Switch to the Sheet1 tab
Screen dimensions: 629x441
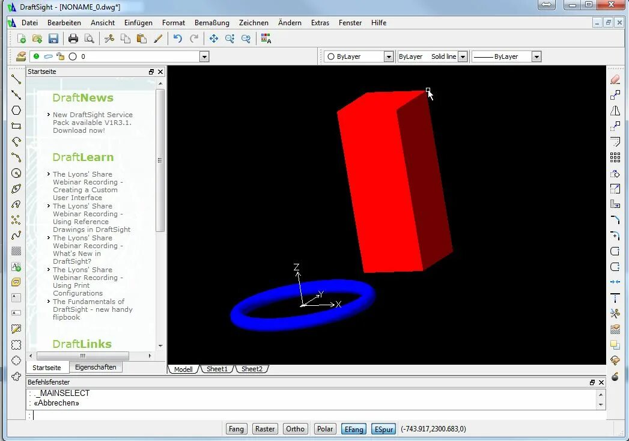[217, 369]
